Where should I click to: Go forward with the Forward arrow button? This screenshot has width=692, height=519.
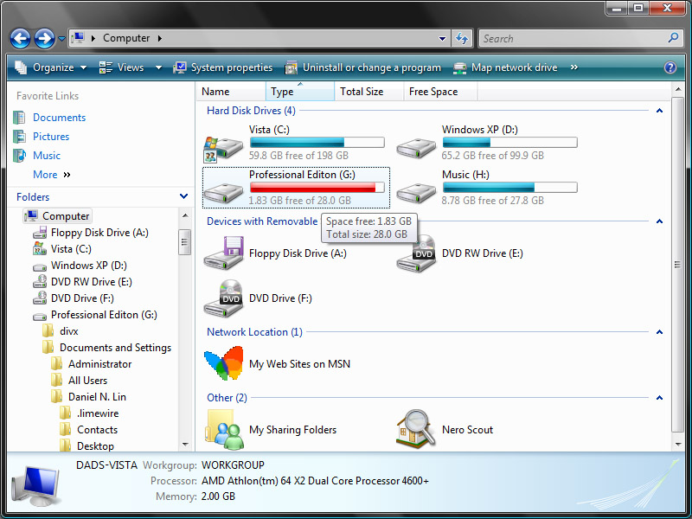45,38
